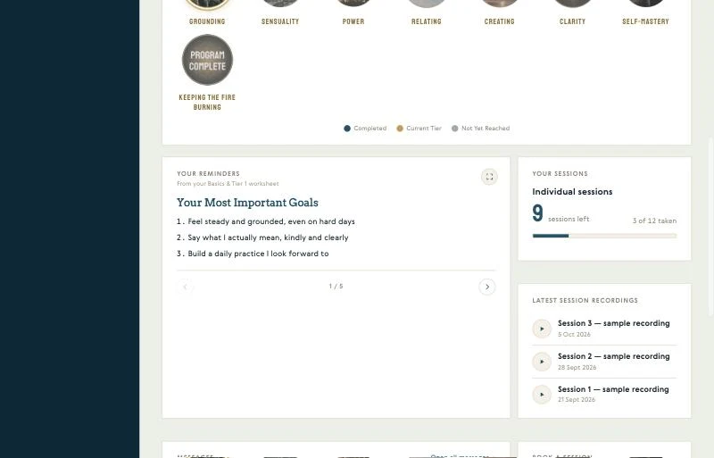Select the Creating tier label
This screenshot has width=714, height=458.
click(x=500, y=21)
